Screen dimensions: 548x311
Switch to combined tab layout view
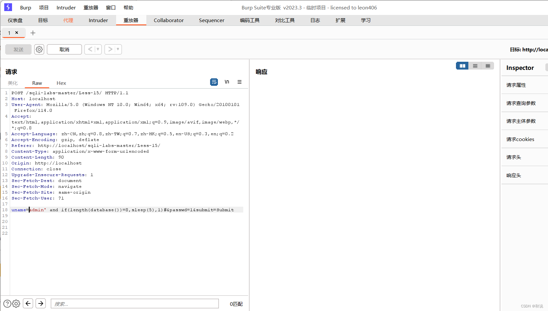click(488, 66)
